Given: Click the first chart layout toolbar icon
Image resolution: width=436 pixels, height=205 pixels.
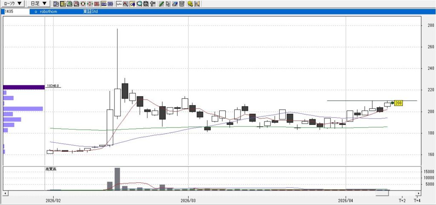Looking at the screenshot, I should coord(56,4).
